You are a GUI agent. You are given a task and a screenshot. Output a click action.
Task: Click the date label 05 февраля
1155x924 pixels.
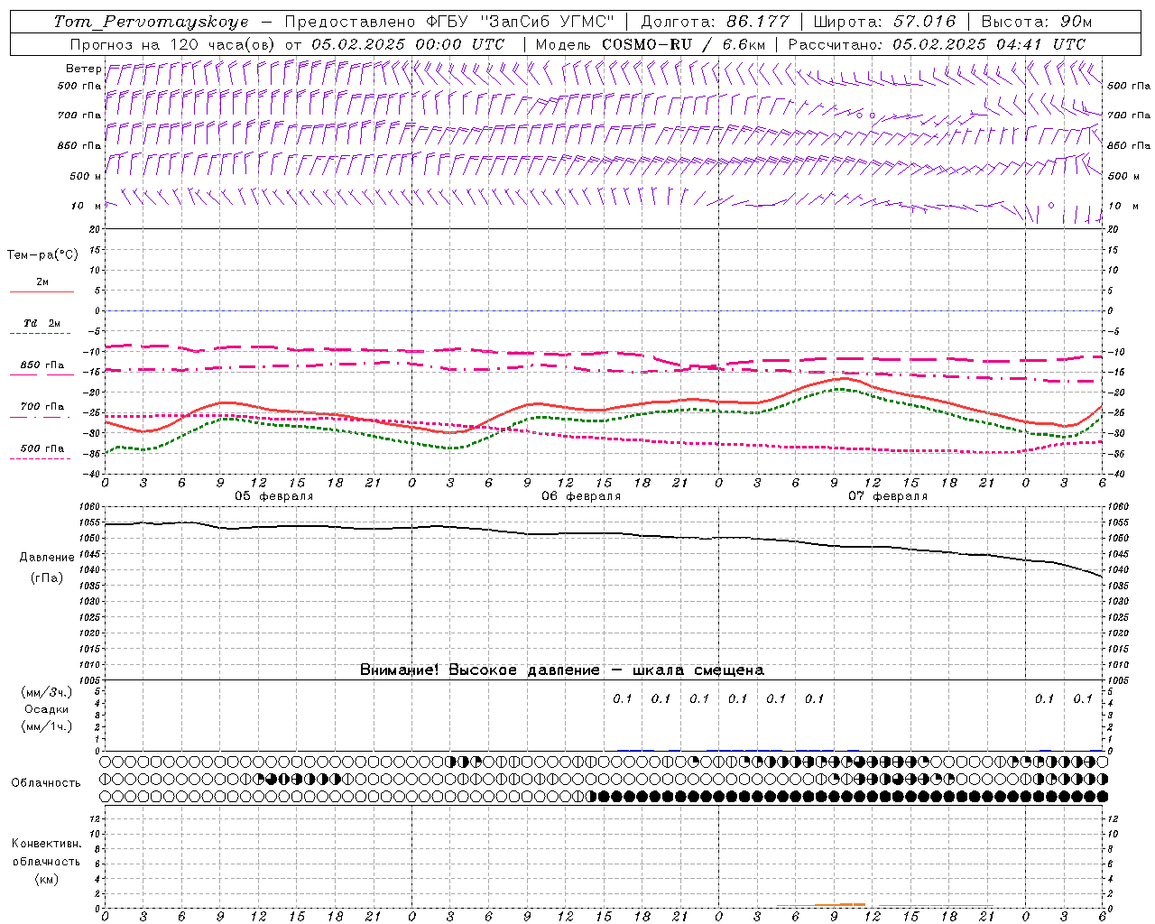pyautogui.click(x=274, y=496)
